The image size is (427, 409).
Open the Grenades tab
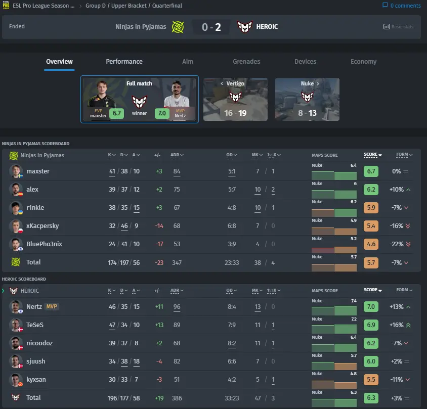[x=246, y=62]
